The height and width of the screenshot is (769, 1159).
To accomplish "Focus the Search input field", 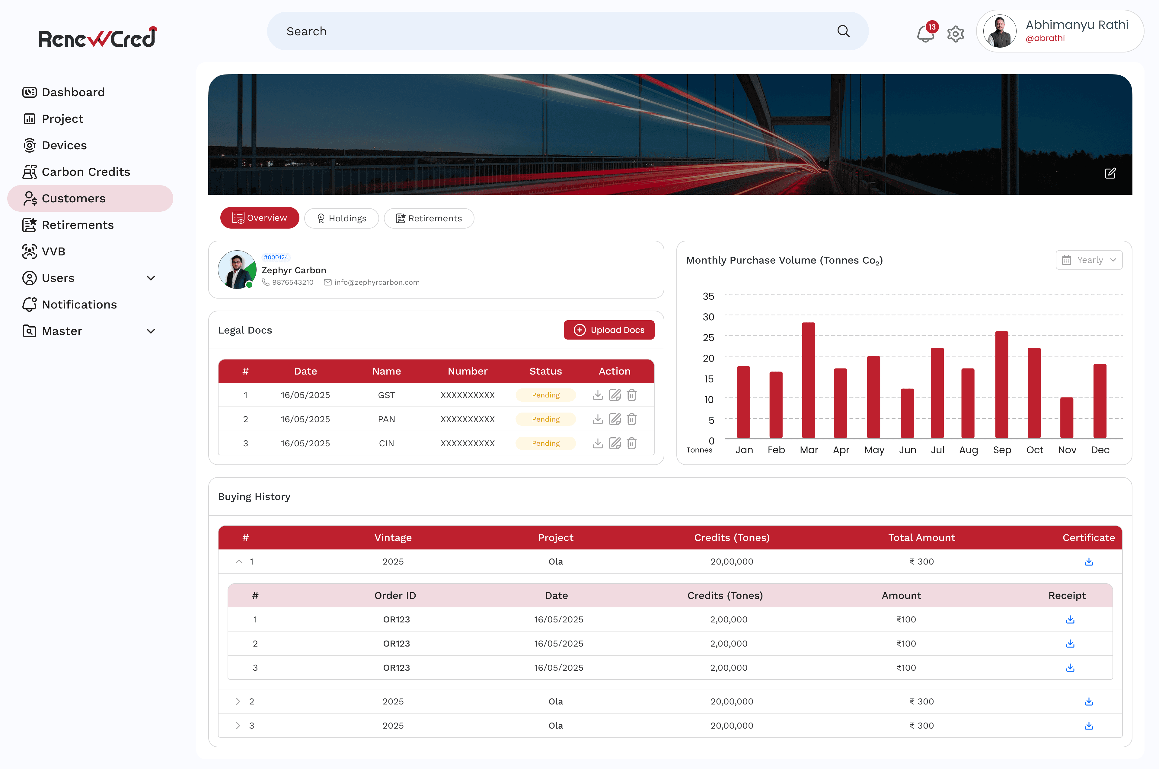I will click(540, 31).
